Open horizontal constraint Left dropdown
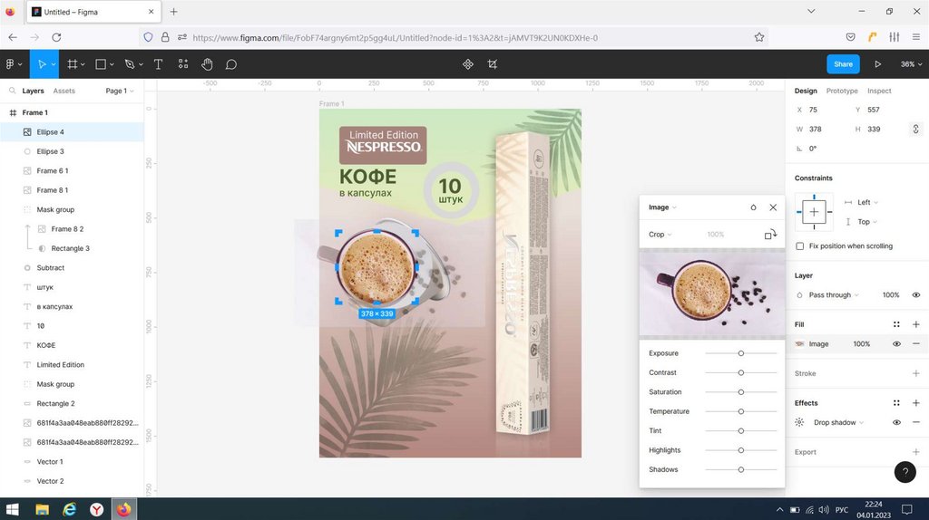The height and width of the screenshot is (520, 929). click(x=867, y=202)
